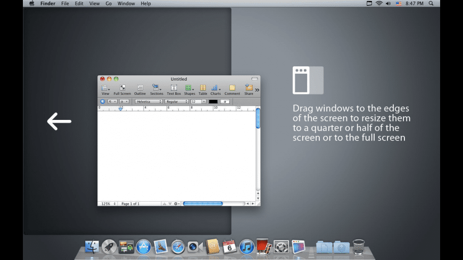The height and width of the screenshot is (260, 463).
Task: Open the 125% zoom level popup
Action: 107,204
